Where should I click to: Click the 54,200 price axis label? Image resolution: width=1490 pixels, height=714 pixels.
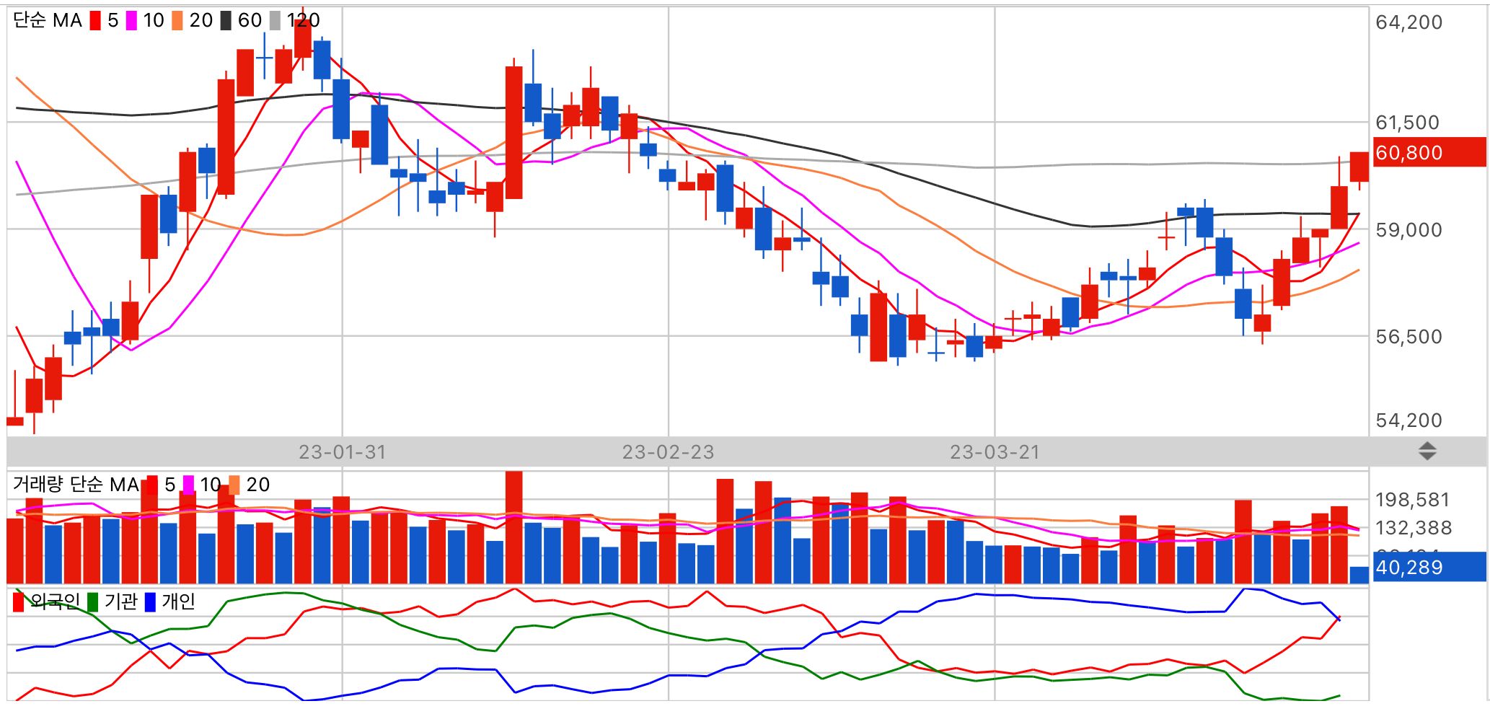[x=1409, y=420]
